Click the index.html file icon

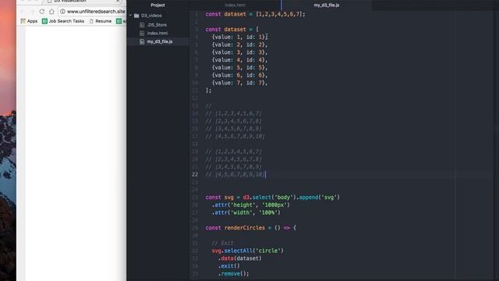(x=142, y=33)
